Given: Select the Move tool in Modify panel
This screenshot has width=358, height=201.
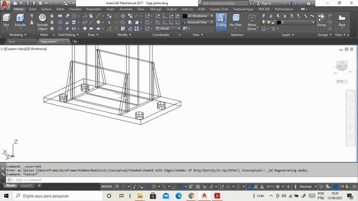Looking at the screenshot, I should point(123,16).
